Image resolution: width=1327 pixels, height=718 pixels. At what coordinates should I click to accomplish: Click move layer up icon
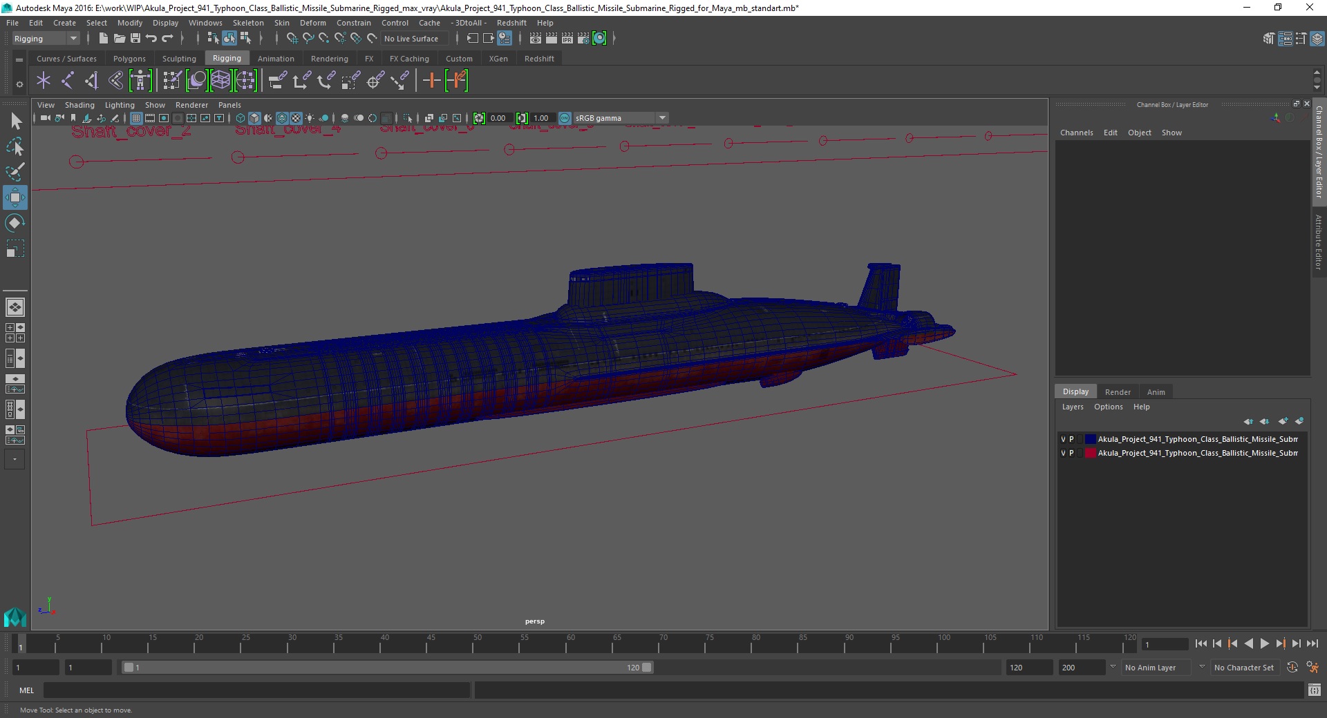pos(1248,421)
